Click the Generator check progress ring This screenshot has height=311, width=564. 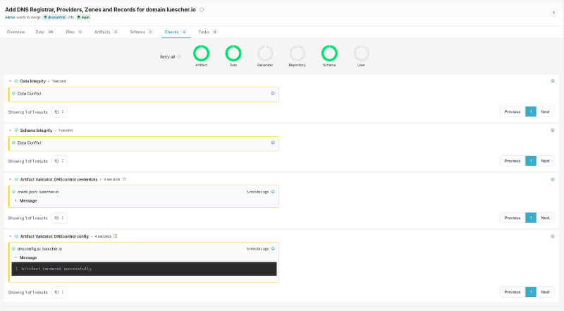pos(265,54)
